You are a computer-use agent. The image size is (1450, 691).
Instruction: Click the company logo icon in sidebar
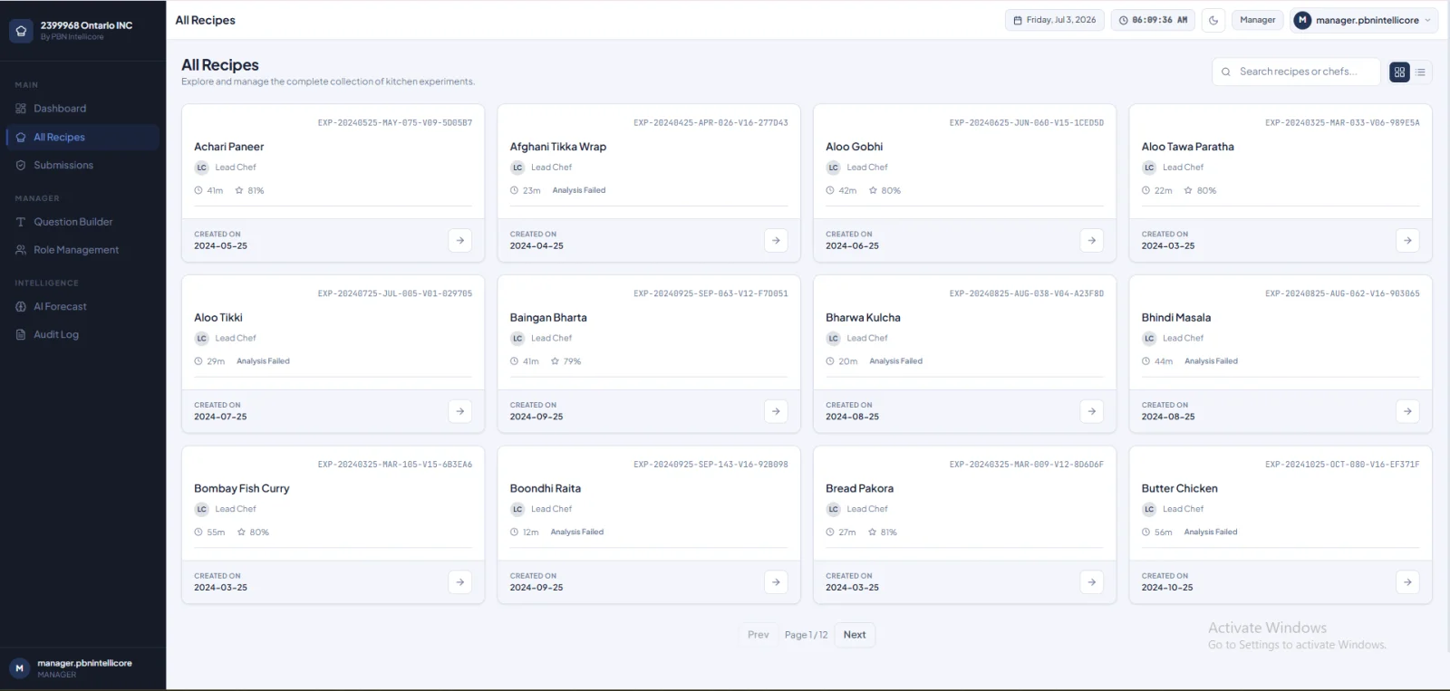click(21, 31)
